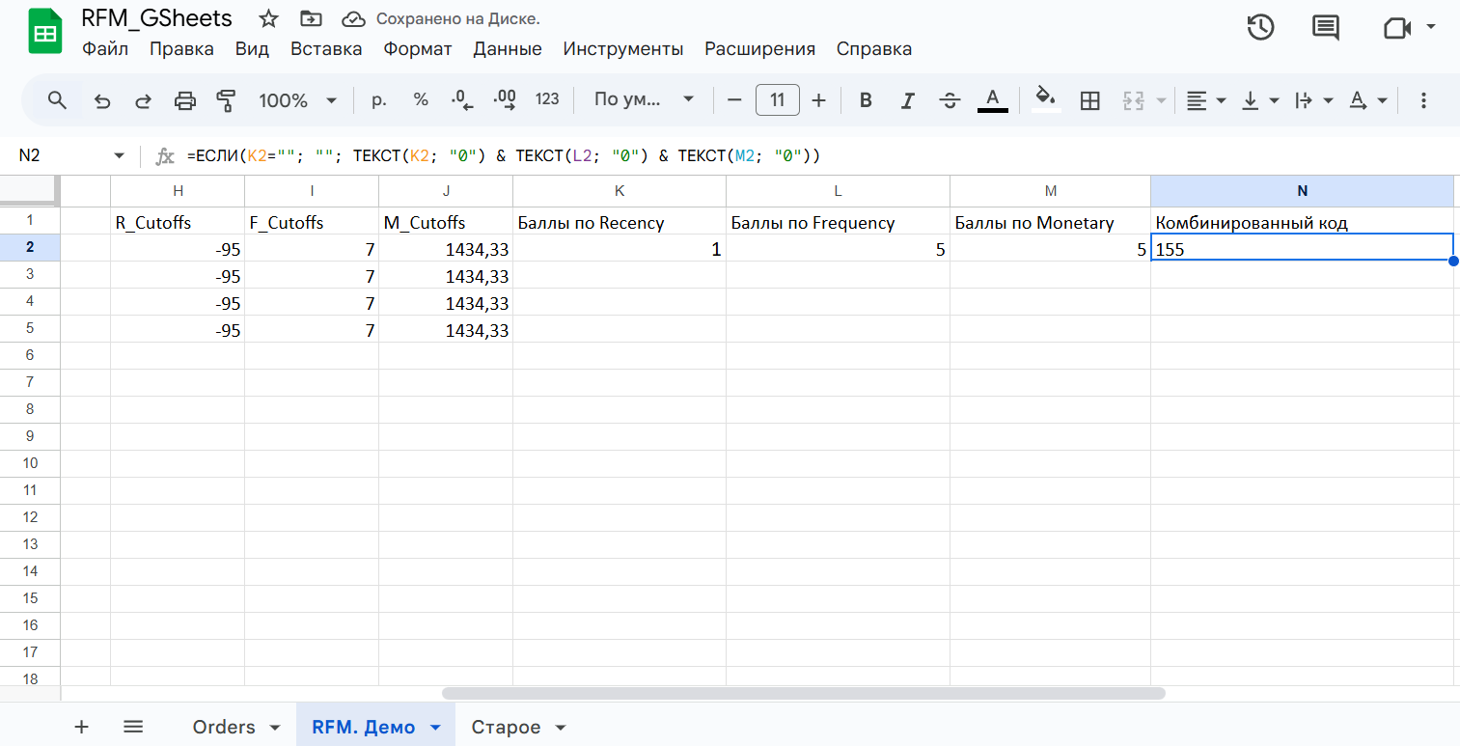1460x746 pixels.
Task: Open the Данные menu
Action: pos(507,49)
